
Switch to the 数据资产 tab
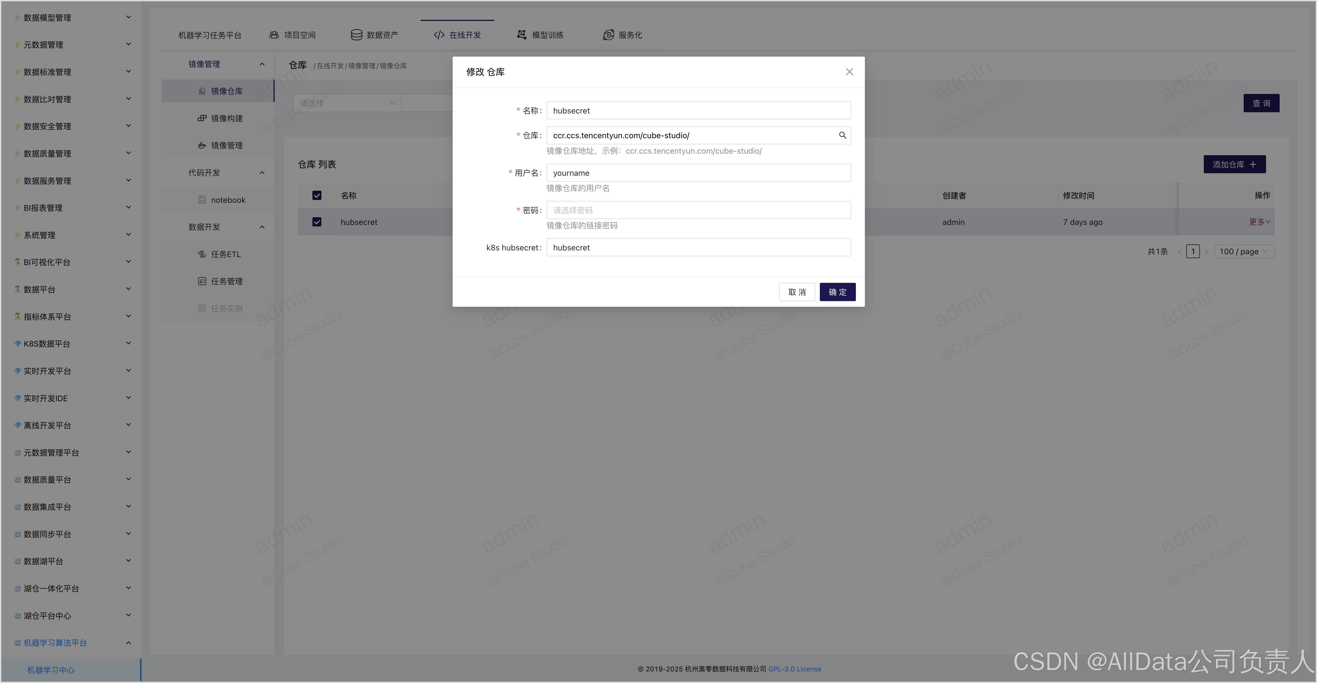pos(374,35)
